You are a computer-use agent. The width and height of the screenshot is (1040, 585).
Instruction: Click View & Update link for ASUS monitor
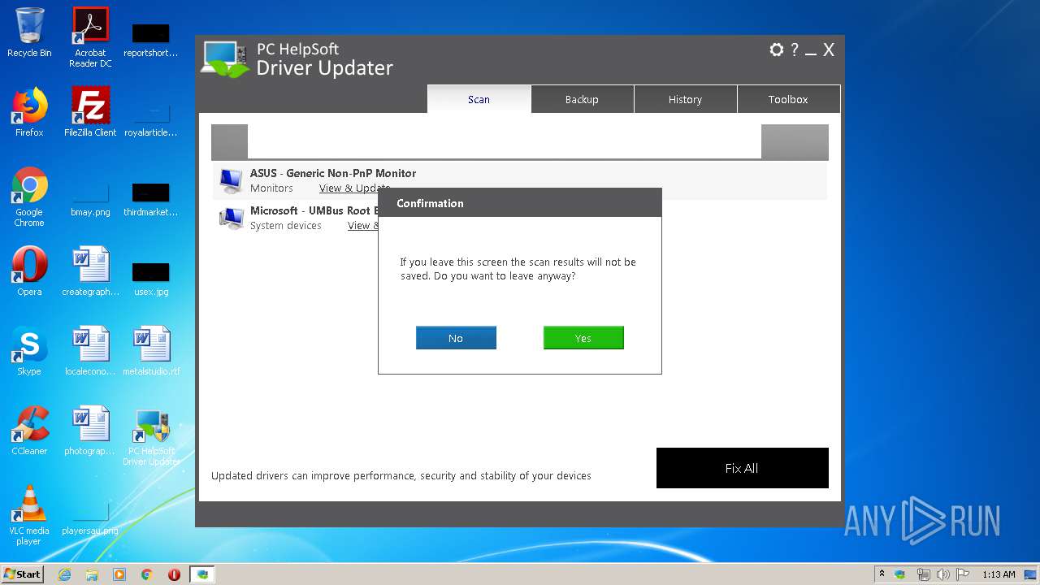354,188
